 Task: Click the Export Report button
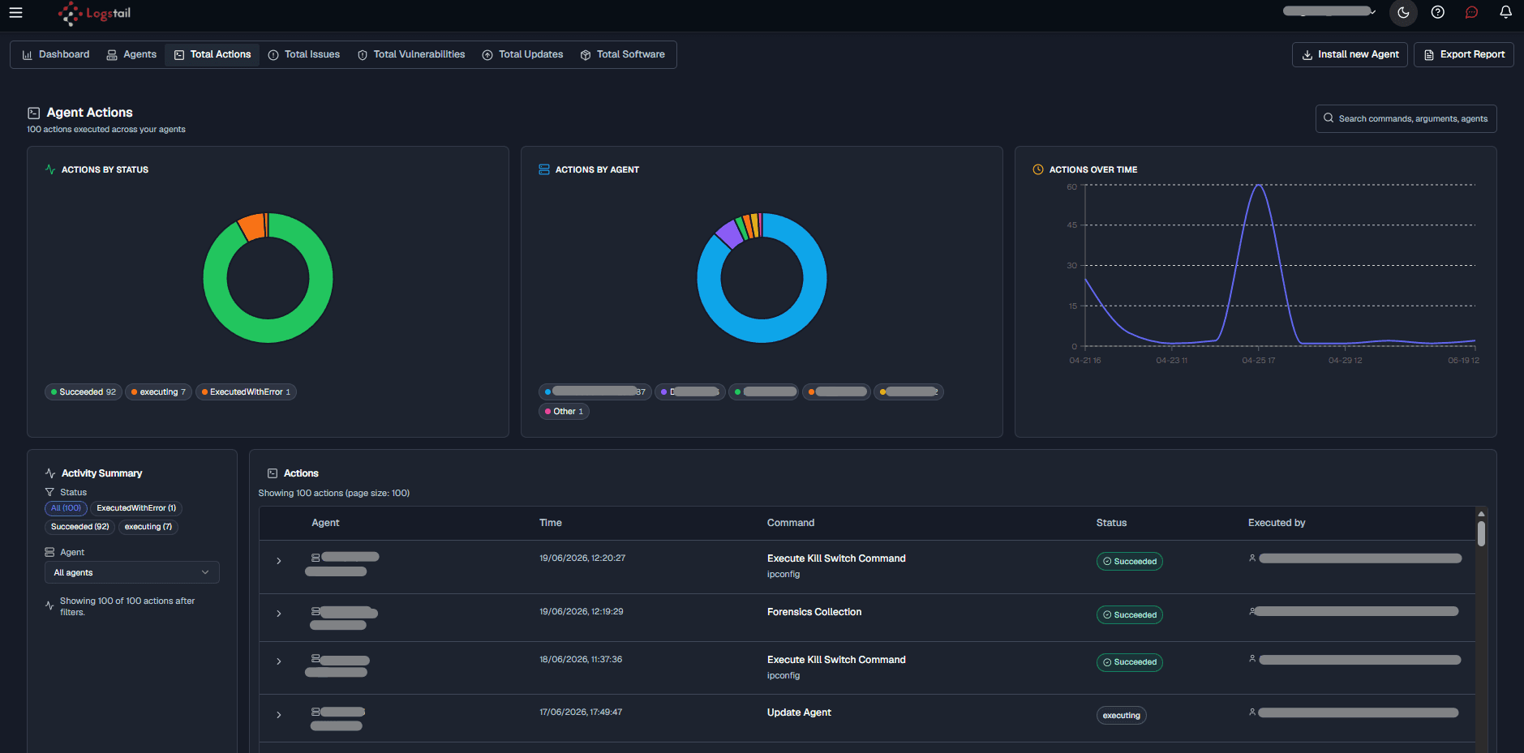coord(1464,54)
